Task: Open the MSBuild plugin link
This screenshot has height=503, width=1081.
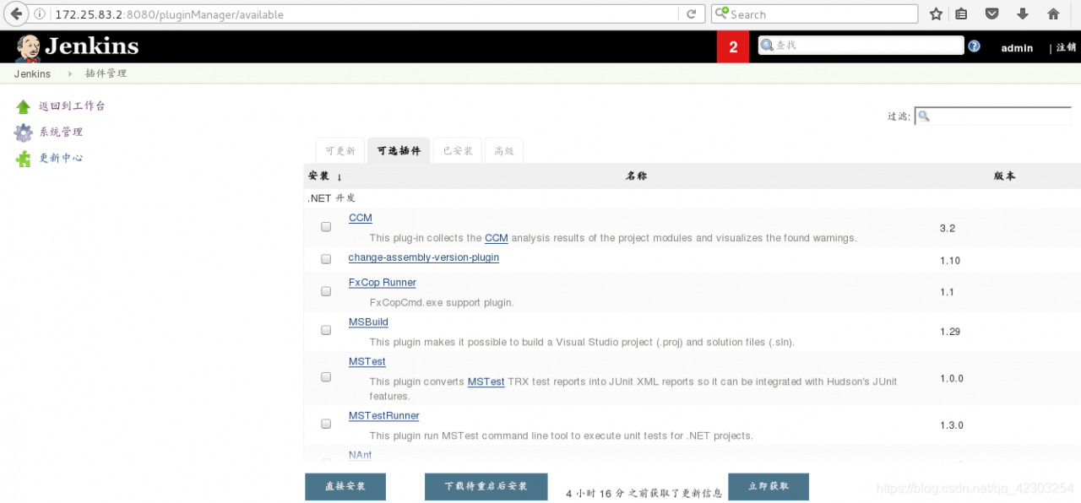Action: (368, 322)
